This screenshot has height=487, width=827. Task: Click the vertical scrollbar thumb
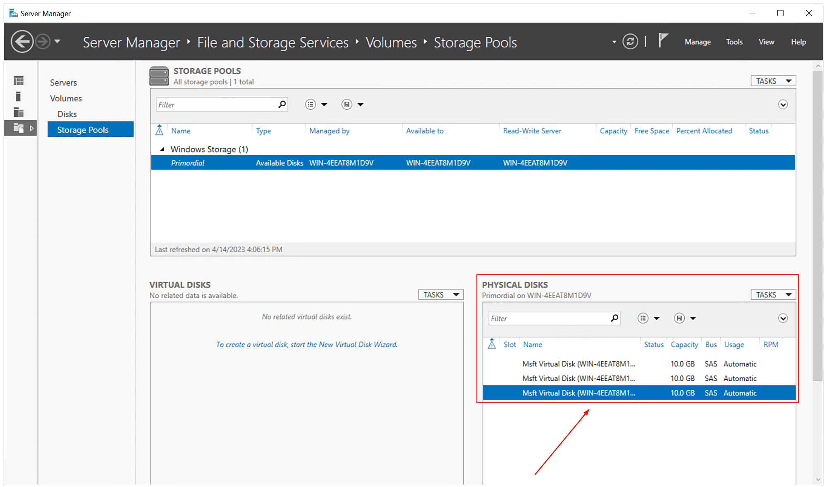point(817,226)
